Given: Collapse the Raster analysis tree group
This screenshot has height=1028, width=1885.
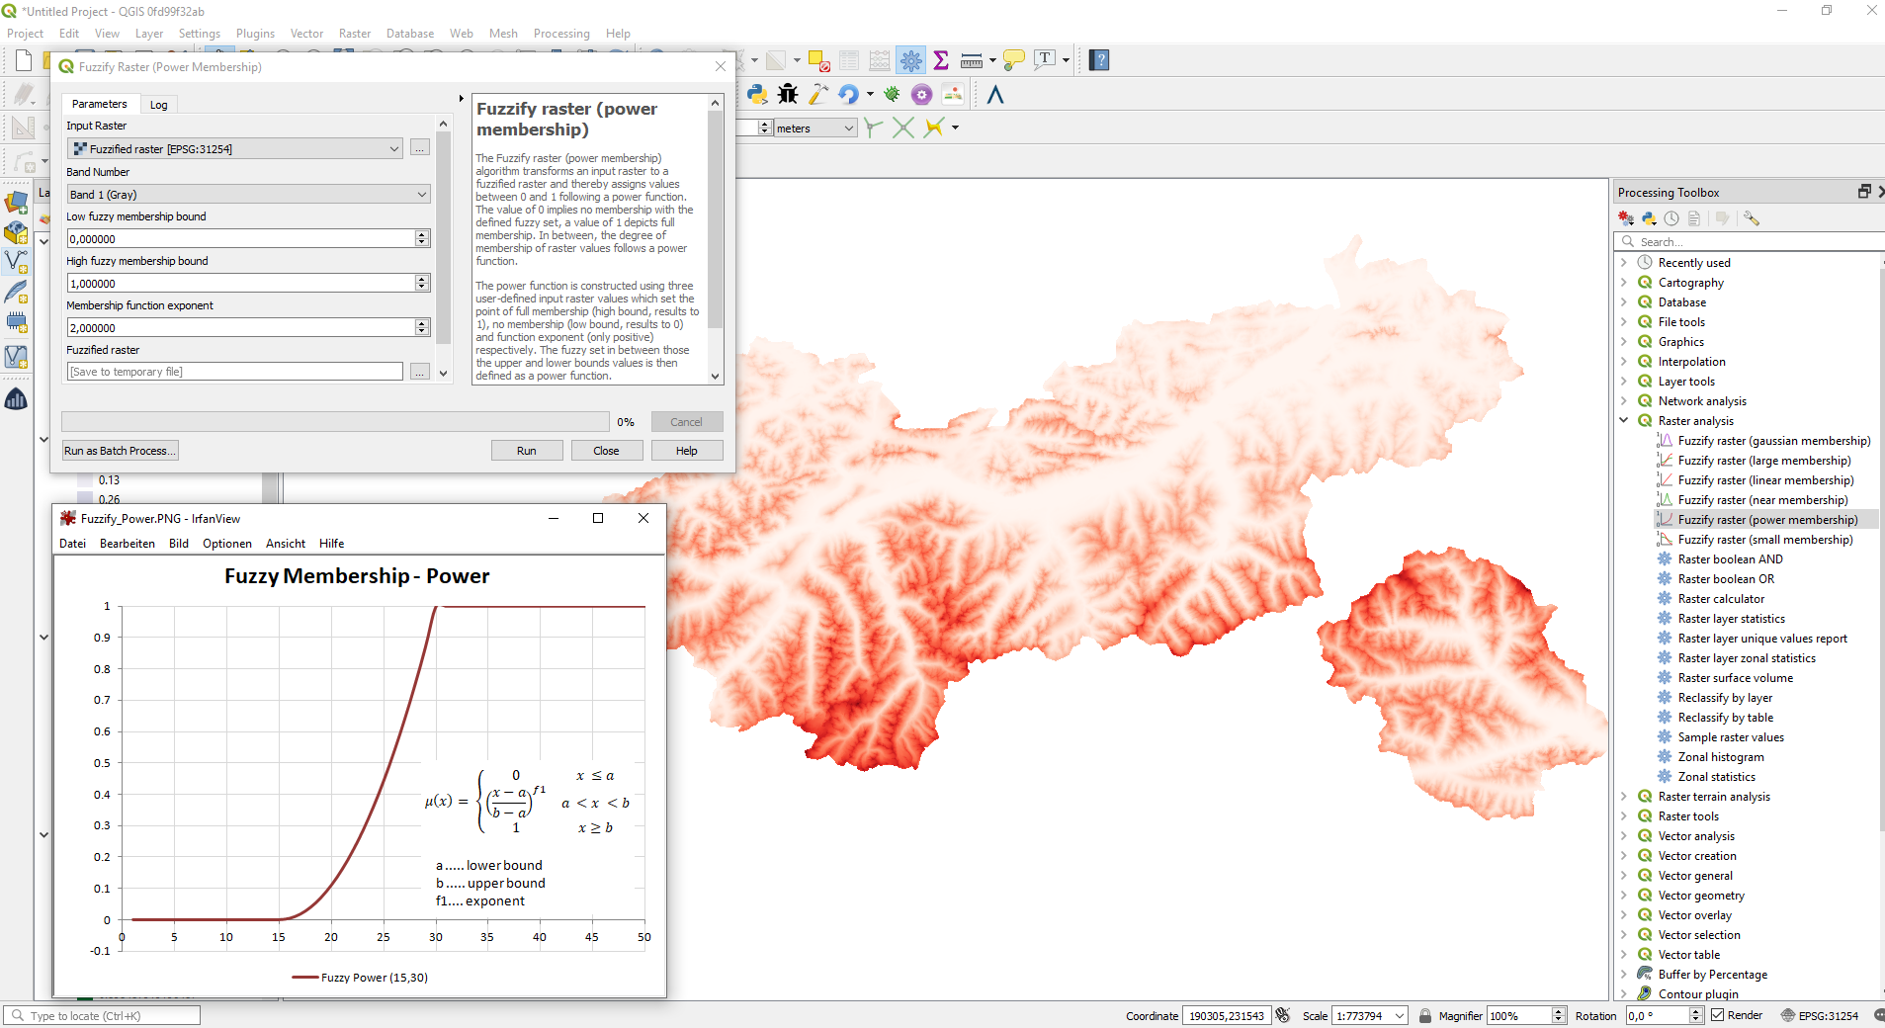Looking at the screenshot, I should (1624, 421).
